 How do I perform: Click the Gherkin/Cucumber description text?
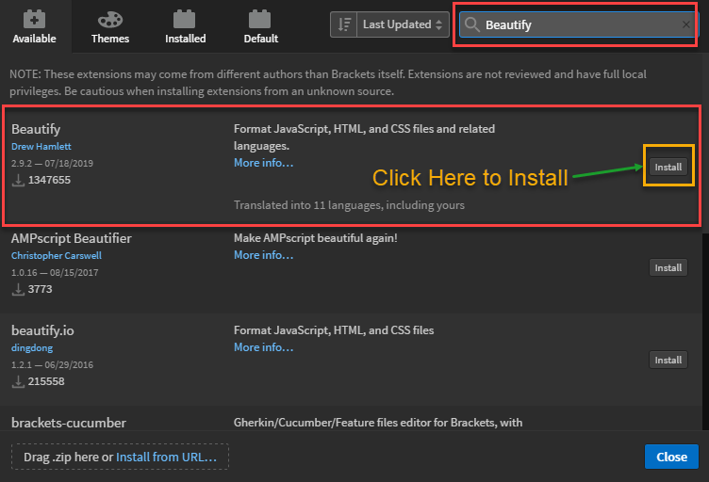(378, 423)
